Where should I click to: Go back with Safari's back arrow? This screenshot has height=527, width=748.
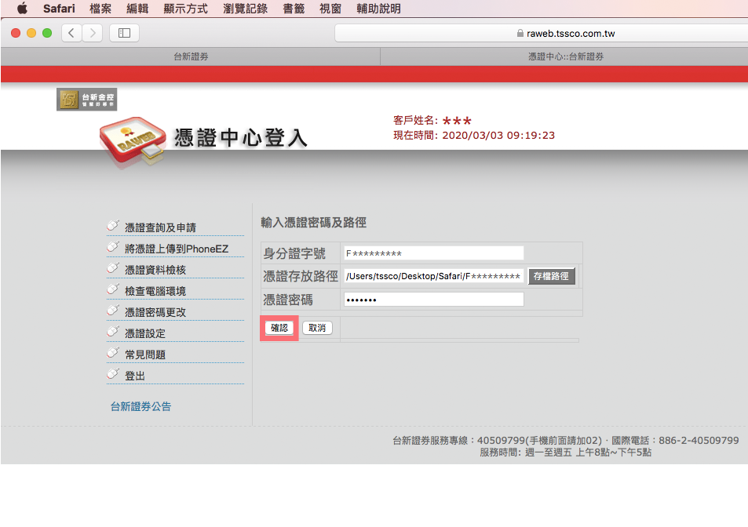(x=71, y=33)
